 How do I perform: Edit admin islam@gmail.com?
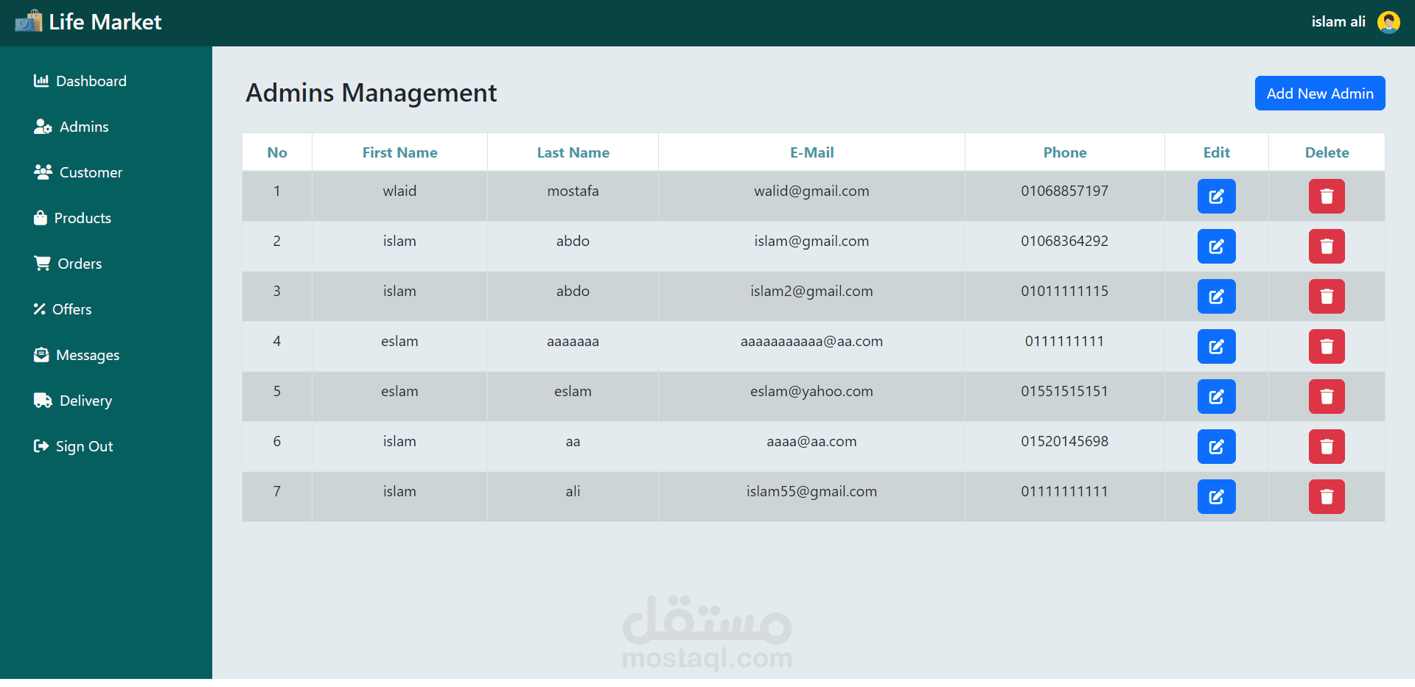pos(1216,247)
